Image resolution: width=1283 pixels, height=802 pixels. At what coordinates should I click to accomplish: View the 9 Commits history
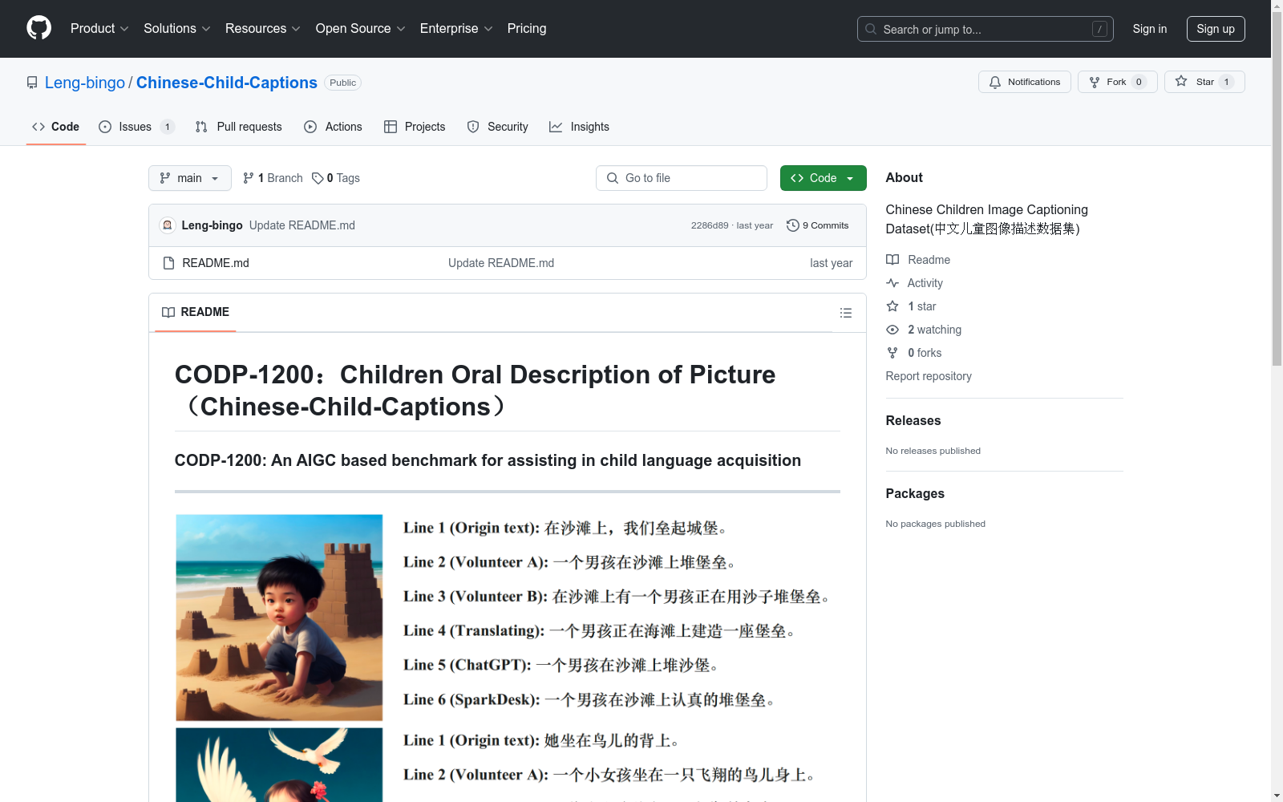[817, 225]
